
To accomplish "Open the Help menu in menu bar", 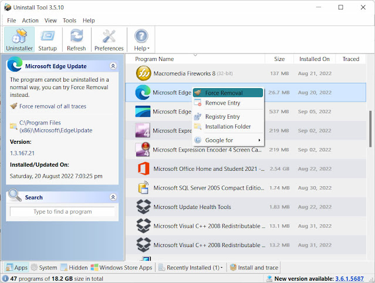I will pos(89,21).
